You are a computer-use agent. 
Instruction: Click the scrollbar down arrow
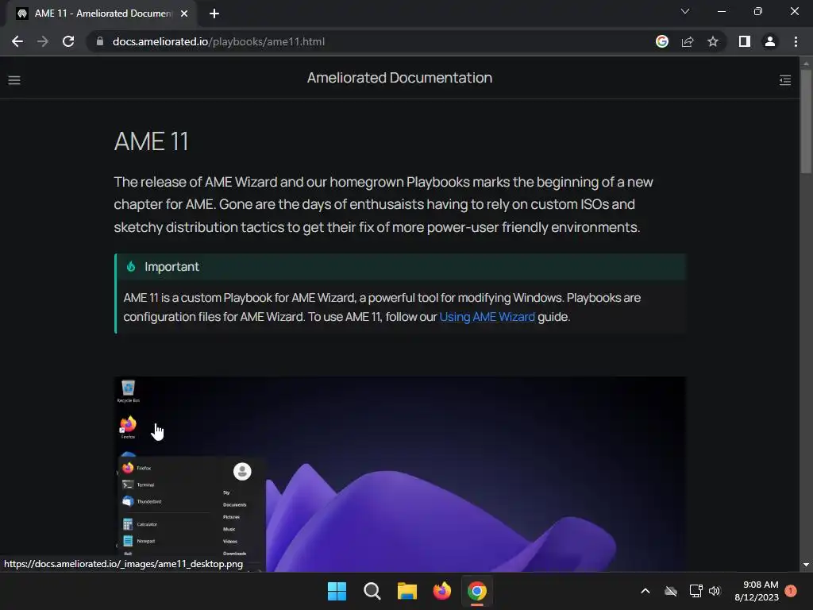(806, 565)
